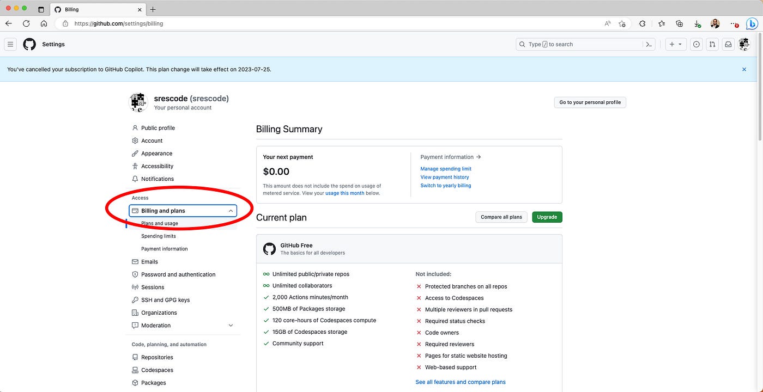This screenshot has height=392, width=763.
Task: Click Compare all plans button
Action: [501, 217]
